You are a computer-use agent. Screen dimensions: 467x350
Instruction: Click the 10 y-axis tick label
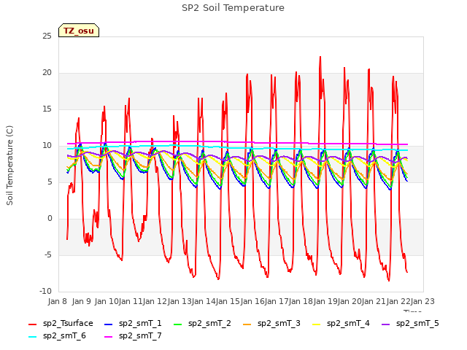47,146
